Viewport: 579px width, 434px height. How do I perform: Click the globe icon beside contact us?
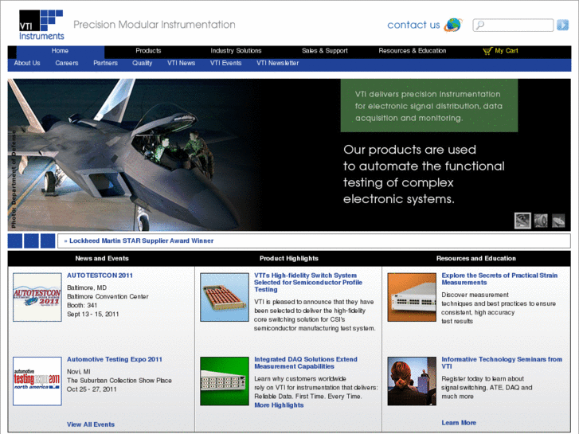[x=453, y=25]
